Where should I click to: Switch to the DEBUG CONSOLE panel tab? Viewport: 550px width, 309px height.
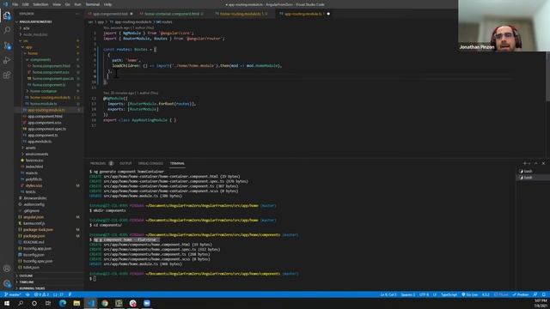(x=150, y=163)
